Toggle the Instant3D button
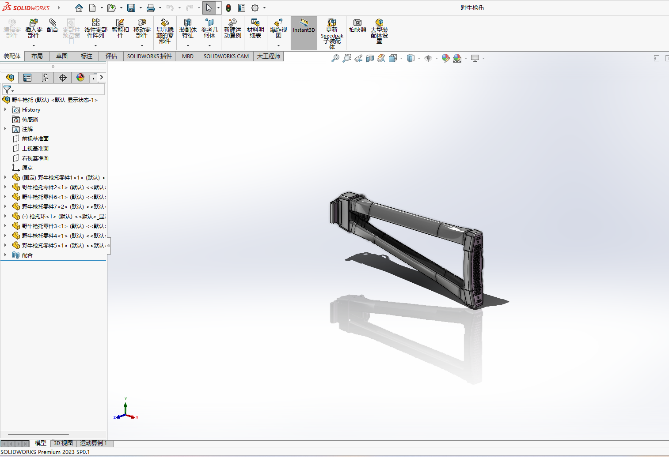 tap(304, 33)
